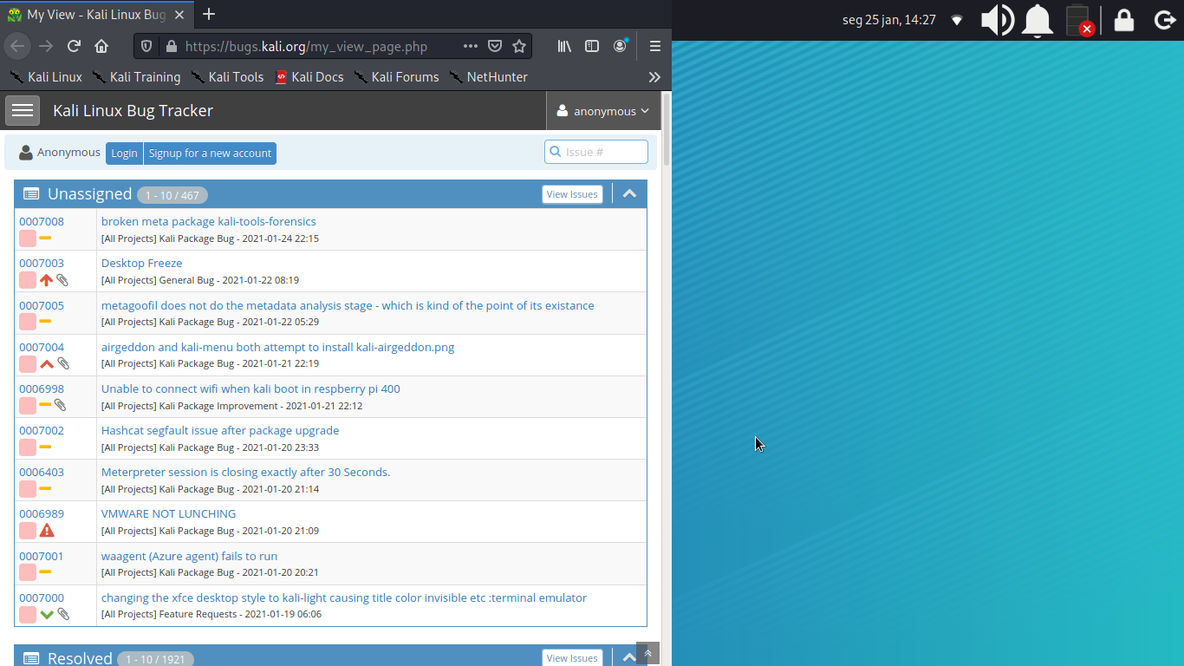Mute the system volume icon

tap(997, 20)
